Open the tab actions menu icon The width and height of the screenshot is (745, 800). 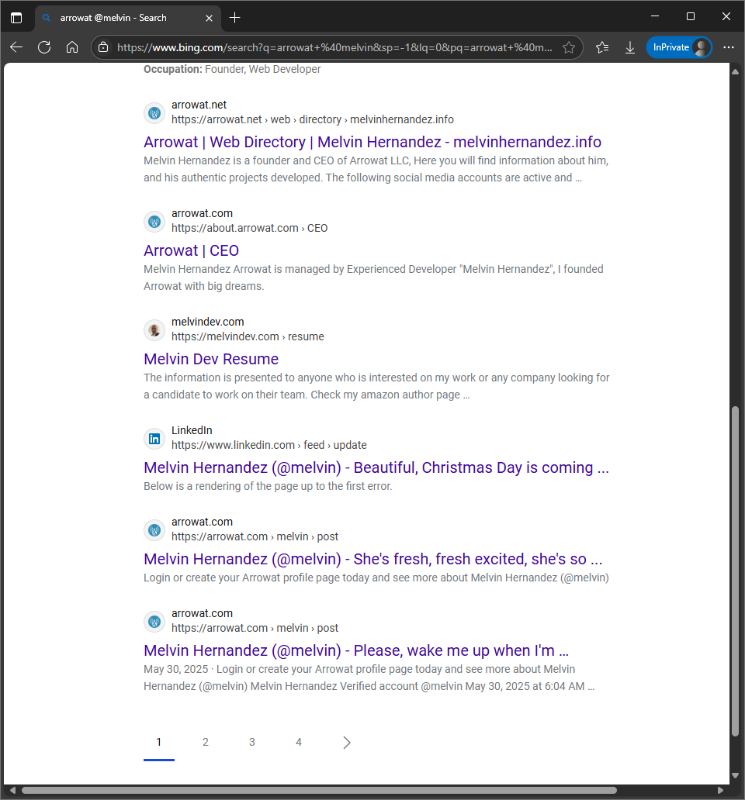[16, 18]
